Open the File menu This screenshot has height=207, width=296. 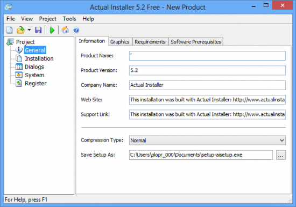pyautogui.click(x=11, y=19)
